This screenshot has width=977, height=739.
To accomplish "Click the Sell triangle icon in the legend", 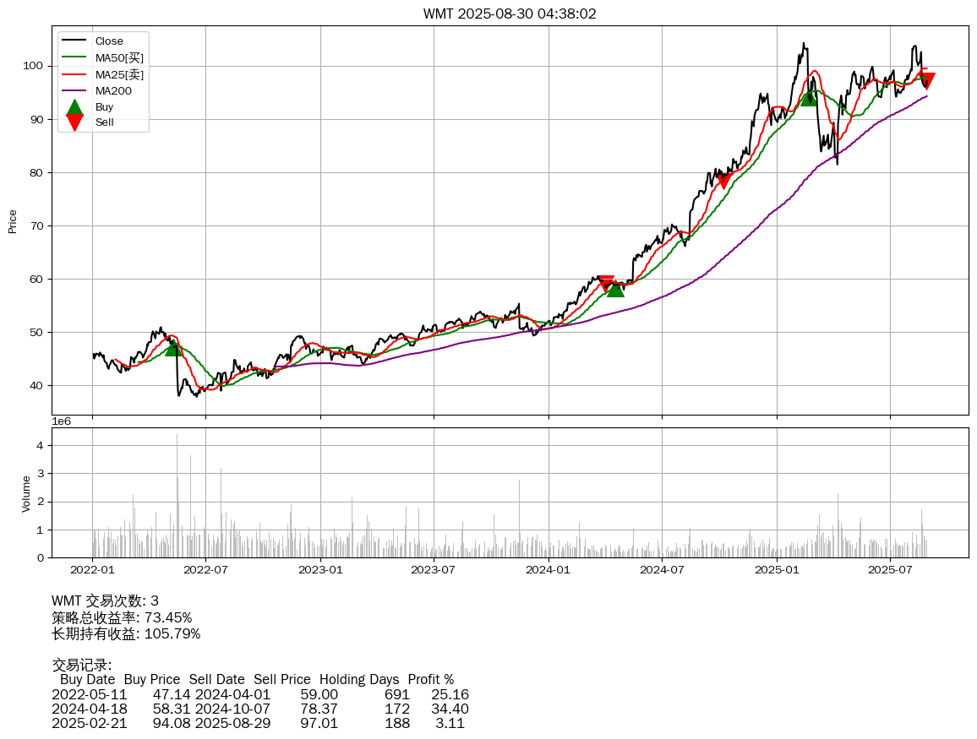I will pyautogui.click(x=74, y=122).
